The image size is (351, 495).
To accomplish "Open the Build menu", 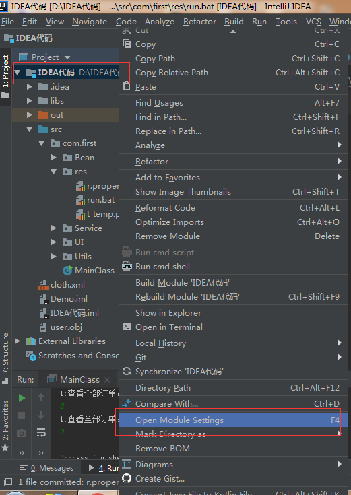I will point(234,22).
